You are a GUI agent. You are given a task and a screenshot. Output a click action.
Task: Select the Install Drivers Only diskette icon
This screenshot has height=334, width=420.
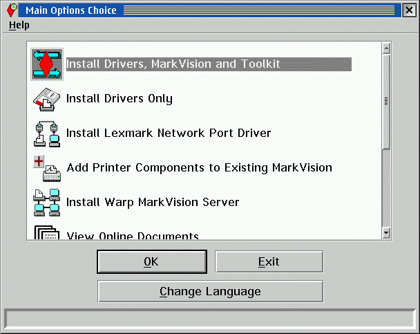pyautogui.click(x=47, y=100)
